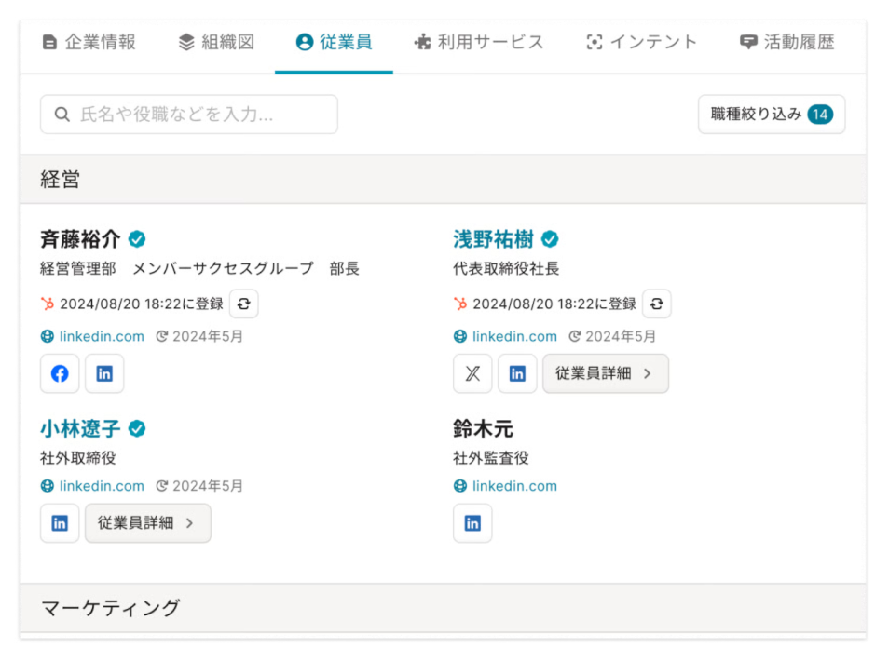This screenshot has width=889, height=648.
Task: Click the magnifier icon in the search field
Action: [x=62, y=114]
